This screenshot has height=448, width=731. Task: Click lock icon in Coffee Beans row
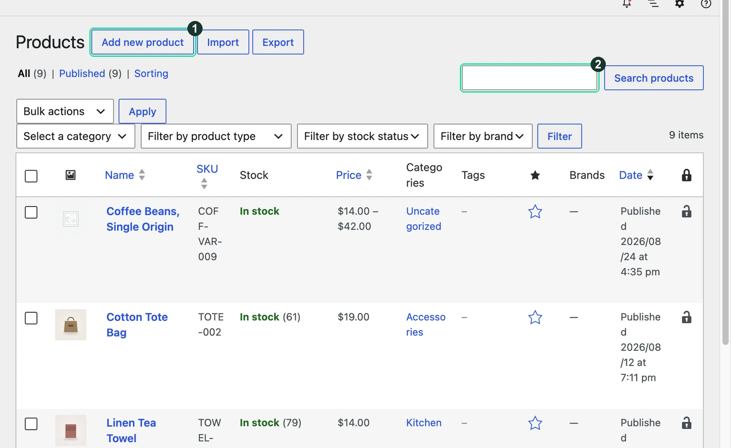click(686, 211)
